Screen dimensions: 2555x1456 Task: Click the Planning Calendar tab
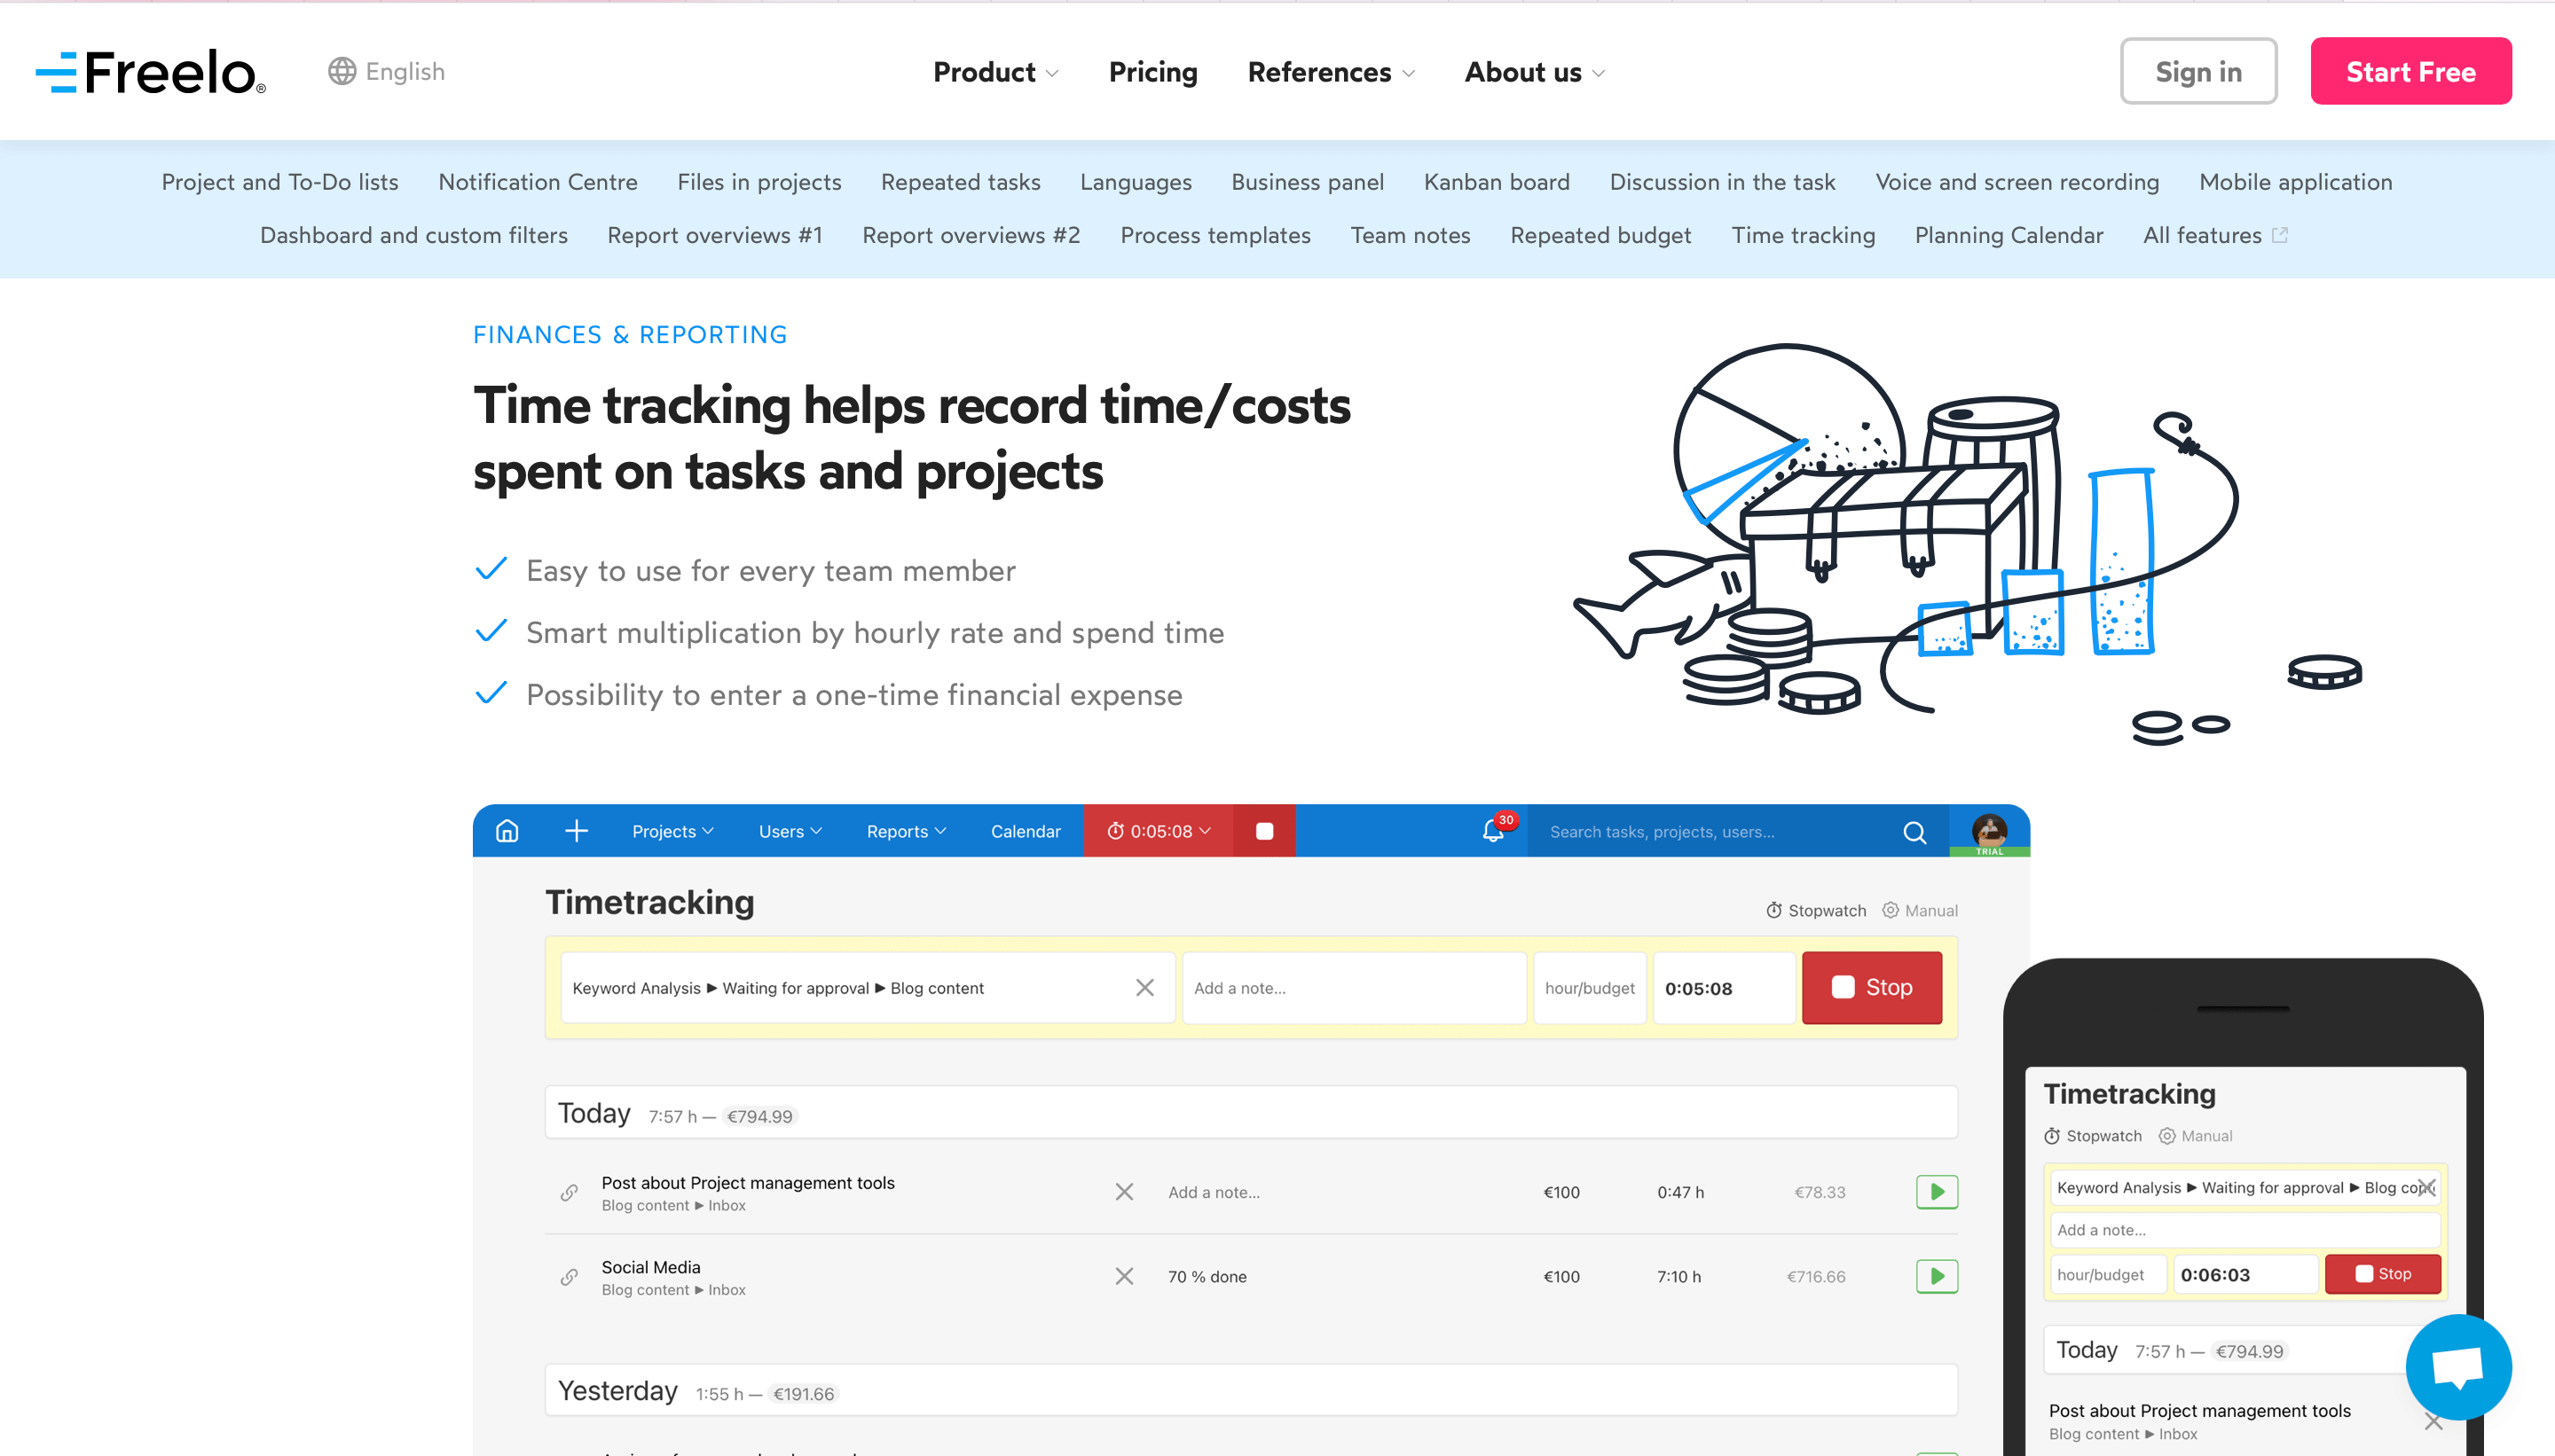(2009, 235)
